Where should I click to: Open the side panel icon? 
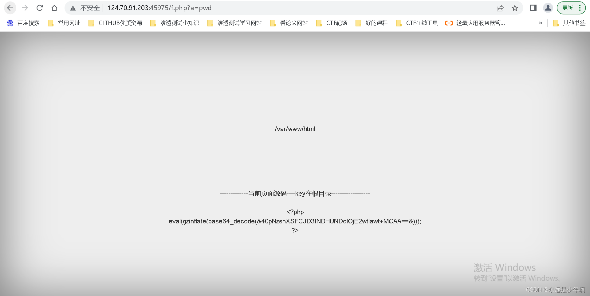(533, 8)
